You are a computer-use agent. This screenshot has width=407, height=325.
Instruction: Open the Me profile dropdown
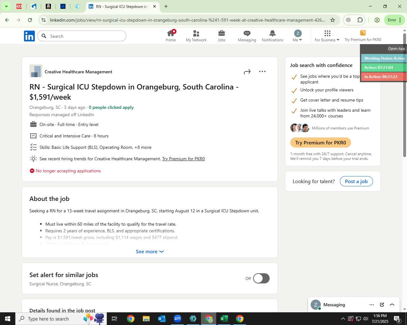tap(298, 36)
